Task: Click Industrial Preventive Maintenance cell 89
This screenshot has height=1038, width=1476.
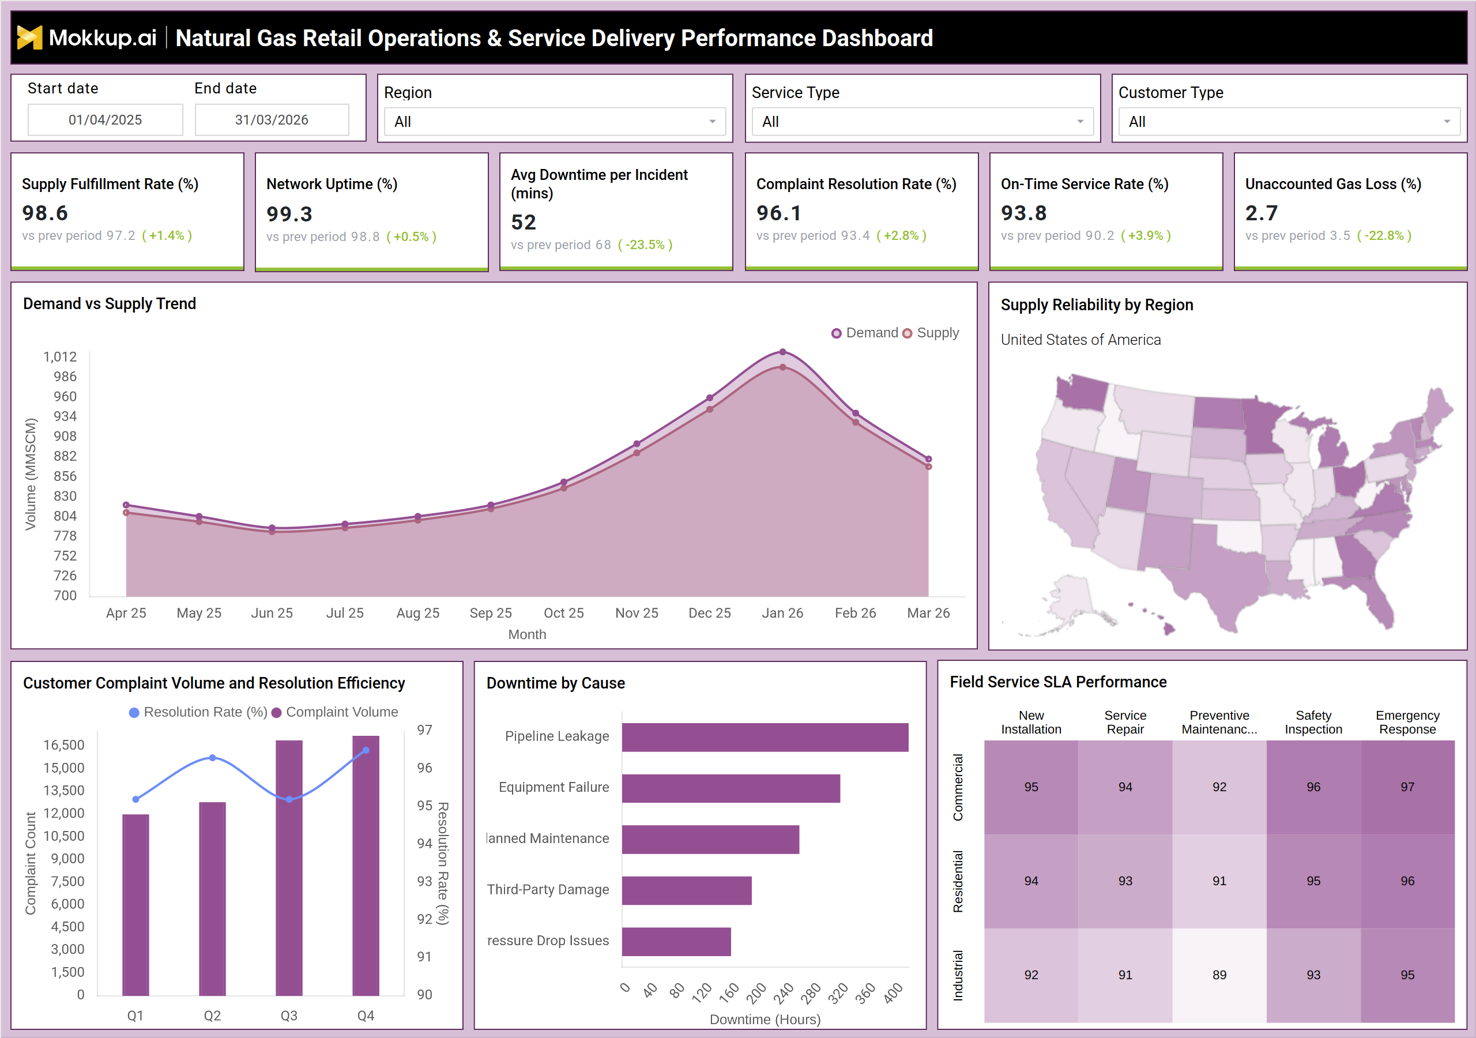Action: [1219, 975]
